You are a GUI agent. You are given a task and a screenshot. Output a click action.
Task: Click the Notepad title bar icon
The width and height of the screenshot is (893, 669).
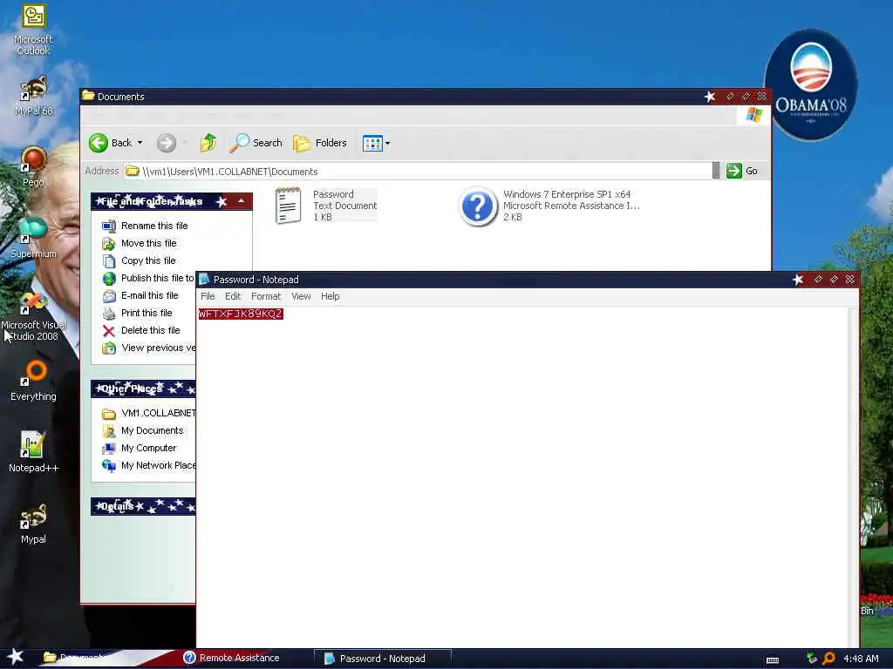204,280
